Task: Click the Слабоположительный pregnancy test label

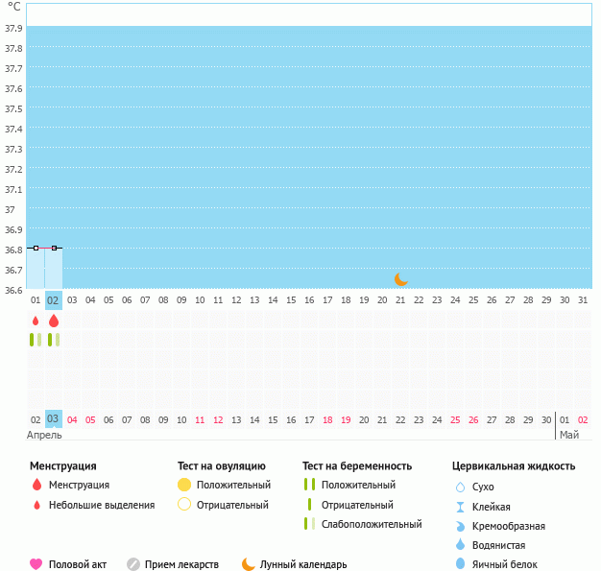Action: click(372, 524)
